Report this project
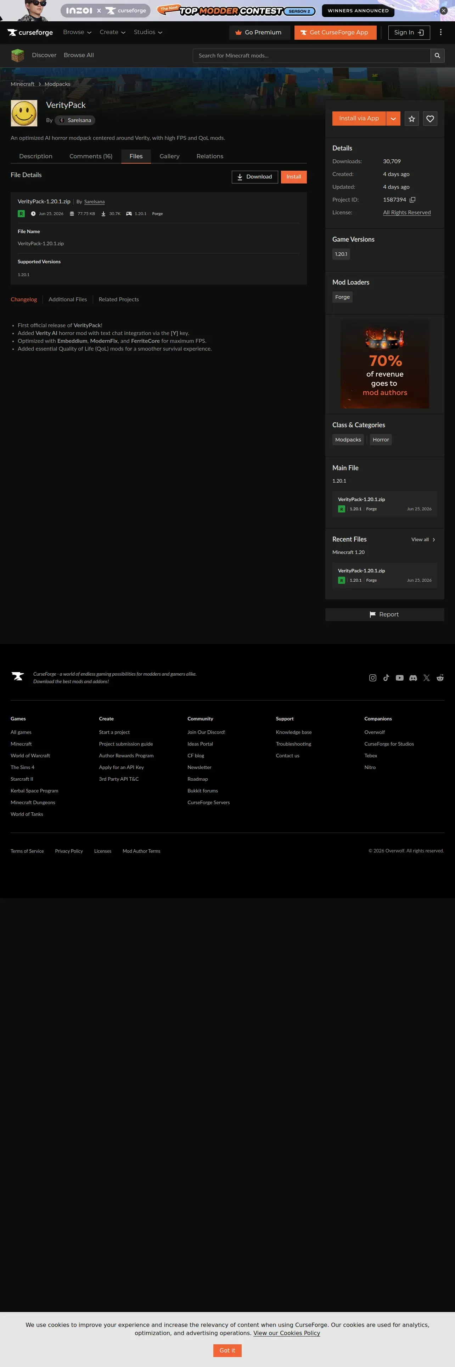The width and height of the screenshot is (455, 1367). pyautogui.click(x=384, y=615)
